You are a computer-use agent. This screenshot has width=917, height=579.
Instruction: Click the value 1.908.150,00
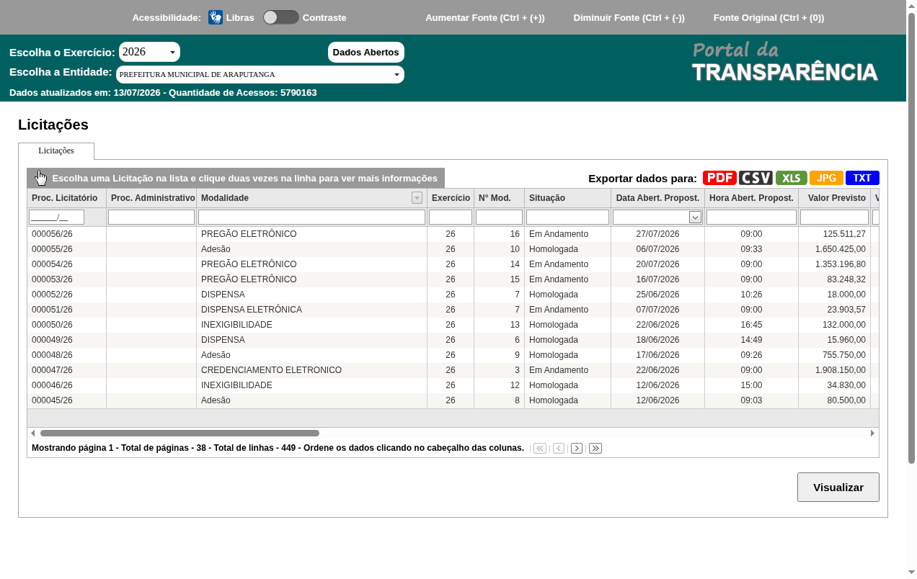tap(841, 370)
